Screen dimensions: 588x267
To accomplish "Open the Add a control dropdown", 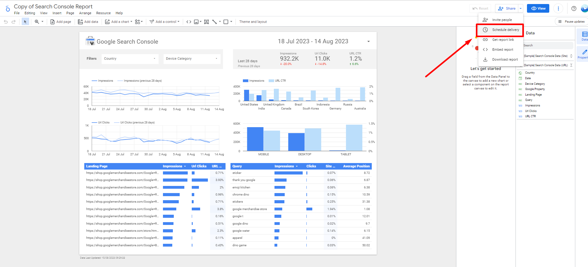I will pyautogui.click(x=165, y=22).
